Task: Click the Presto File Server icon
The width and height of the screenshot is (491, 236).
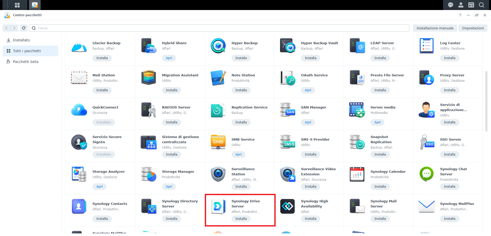Action: click(x=357, y=78)
